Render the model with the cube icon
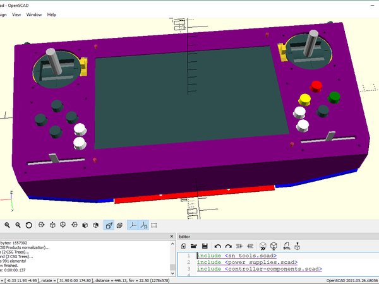This screenshot has width=379, height=284. pyautogui.click(x=274, y=246)
